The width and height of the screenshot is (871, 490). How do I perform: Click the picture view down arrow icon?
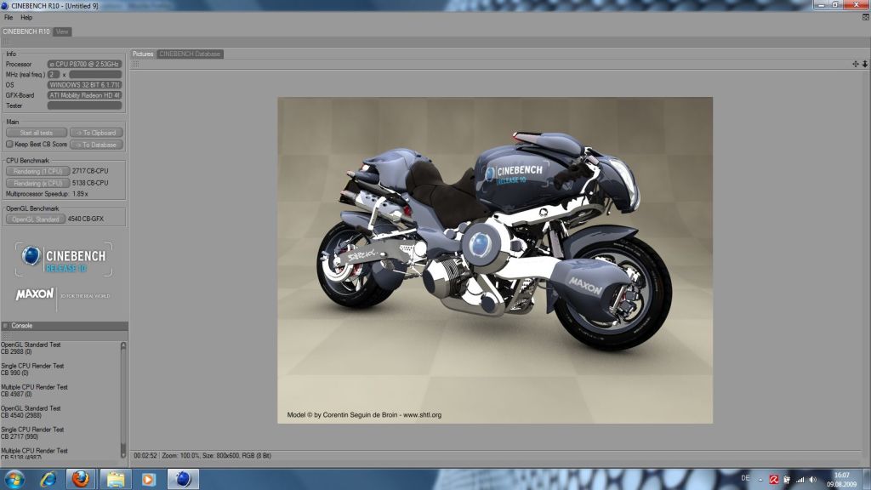point(865,64)
